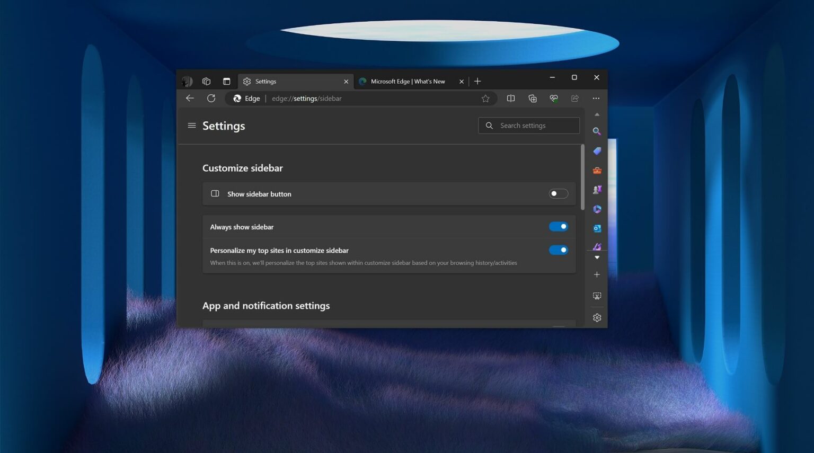The width and height of the screenshot is (814, 453).
Task: Open the Microsoft 365 sidebar icon
Action: click(597, 209)
